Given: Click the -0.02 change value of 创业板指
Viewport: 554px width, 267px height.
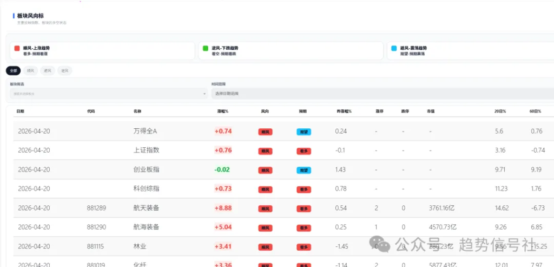Looking at the screenshot, I should coord(222,170).
